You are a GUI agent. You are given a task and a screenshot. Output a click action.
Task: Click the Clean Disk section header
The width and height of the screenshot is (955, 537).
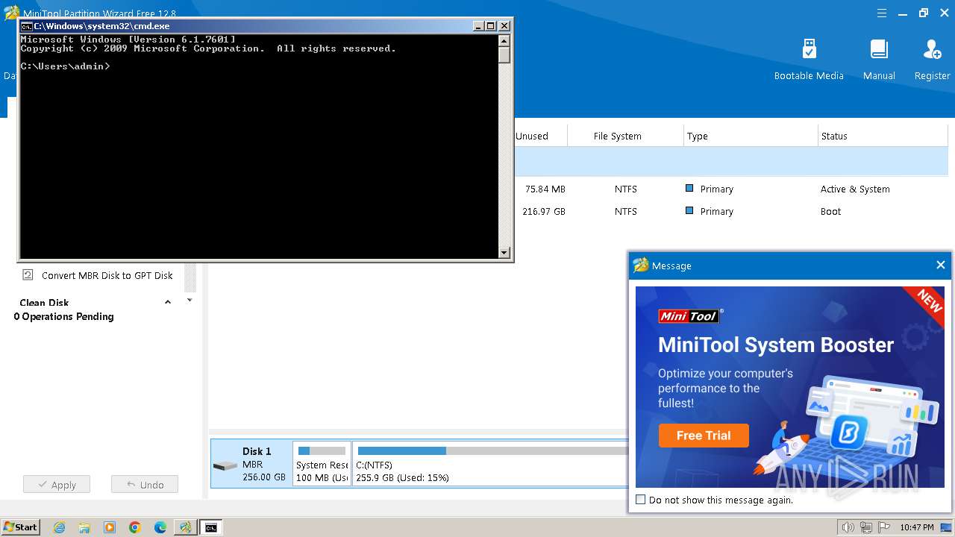click(x=44, y=302)
